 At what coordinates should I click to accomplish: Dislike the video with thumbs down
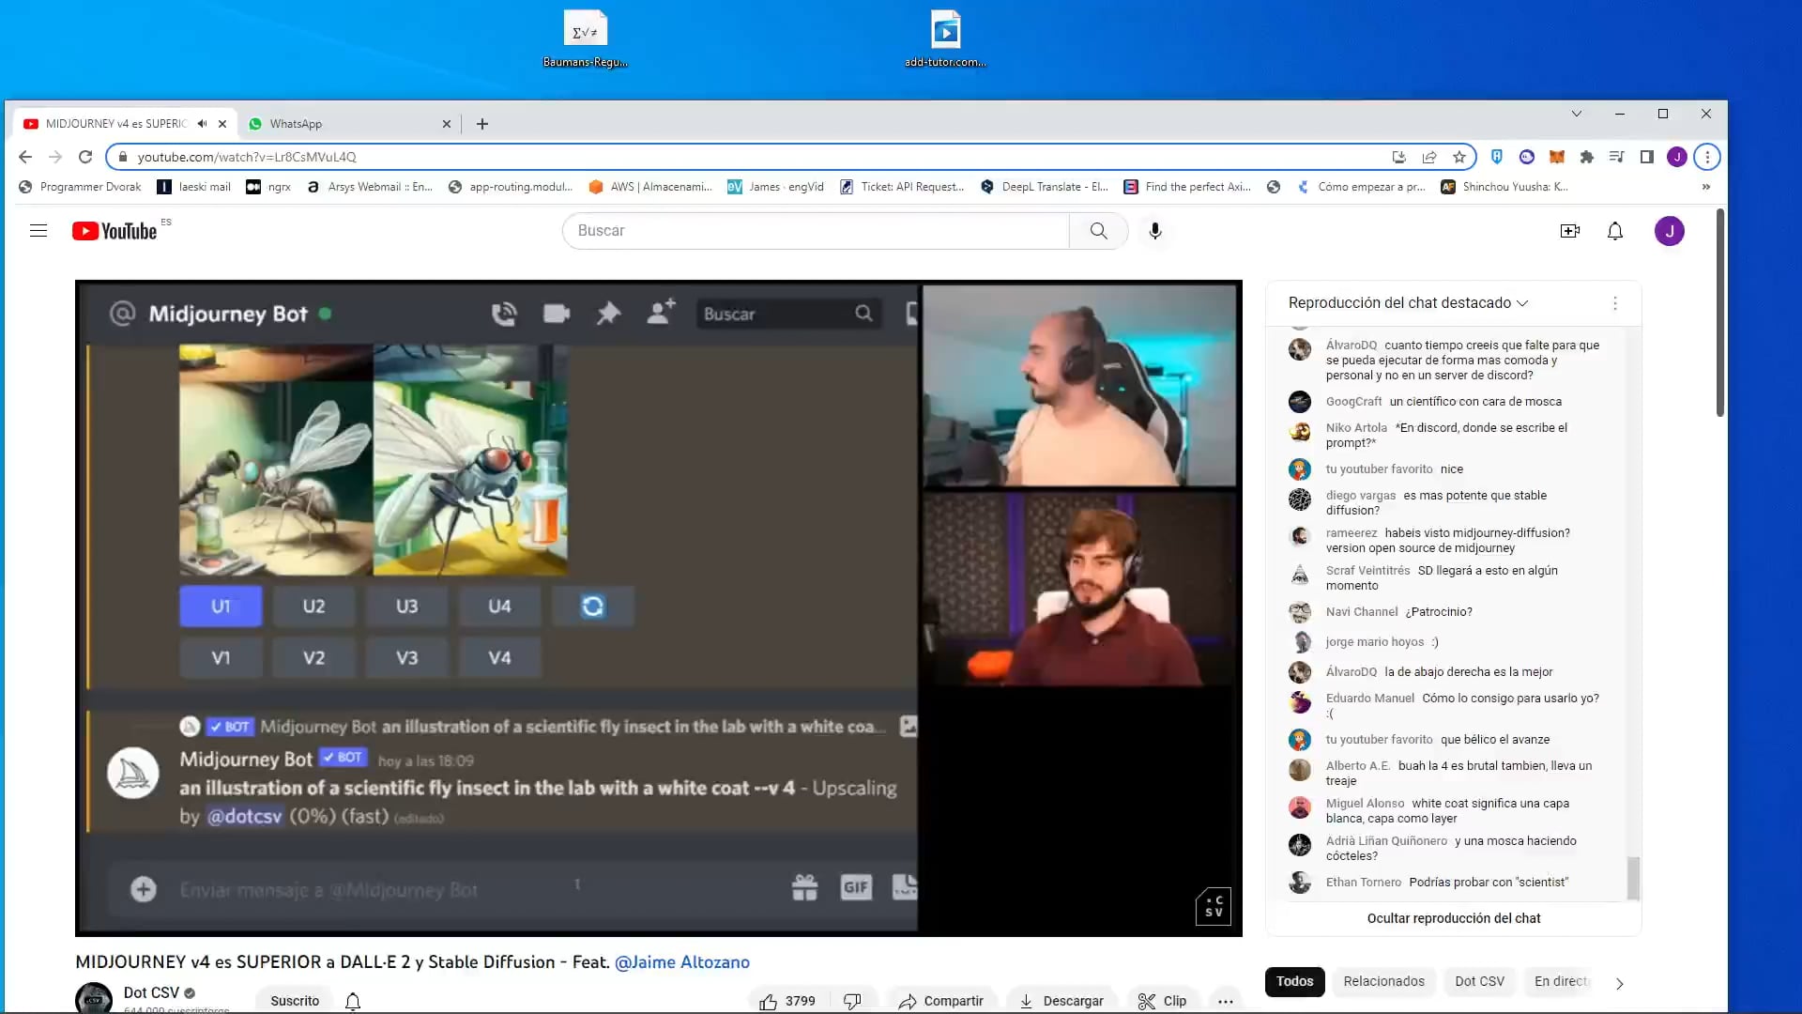[x=852, y=1001]
